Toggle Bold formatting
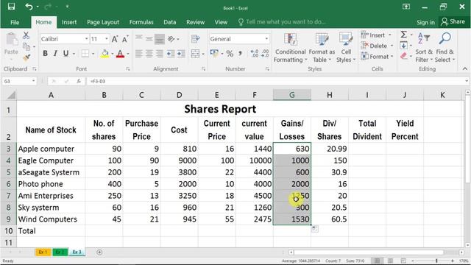 45,54
